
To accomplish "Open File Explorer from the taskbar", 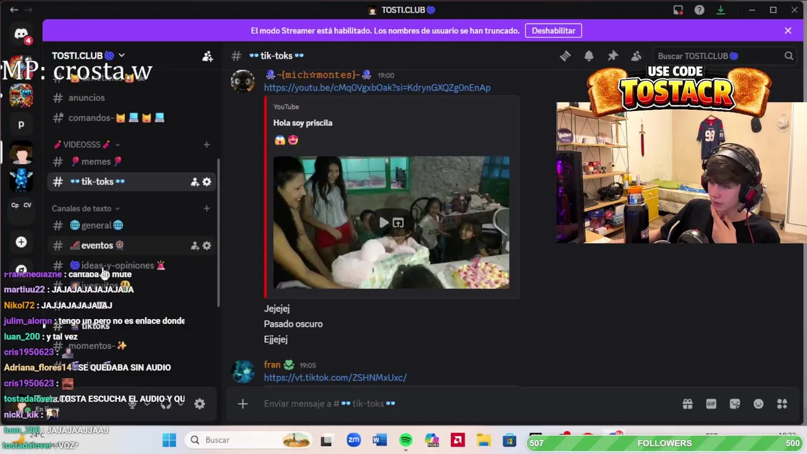I will point(483,440).
